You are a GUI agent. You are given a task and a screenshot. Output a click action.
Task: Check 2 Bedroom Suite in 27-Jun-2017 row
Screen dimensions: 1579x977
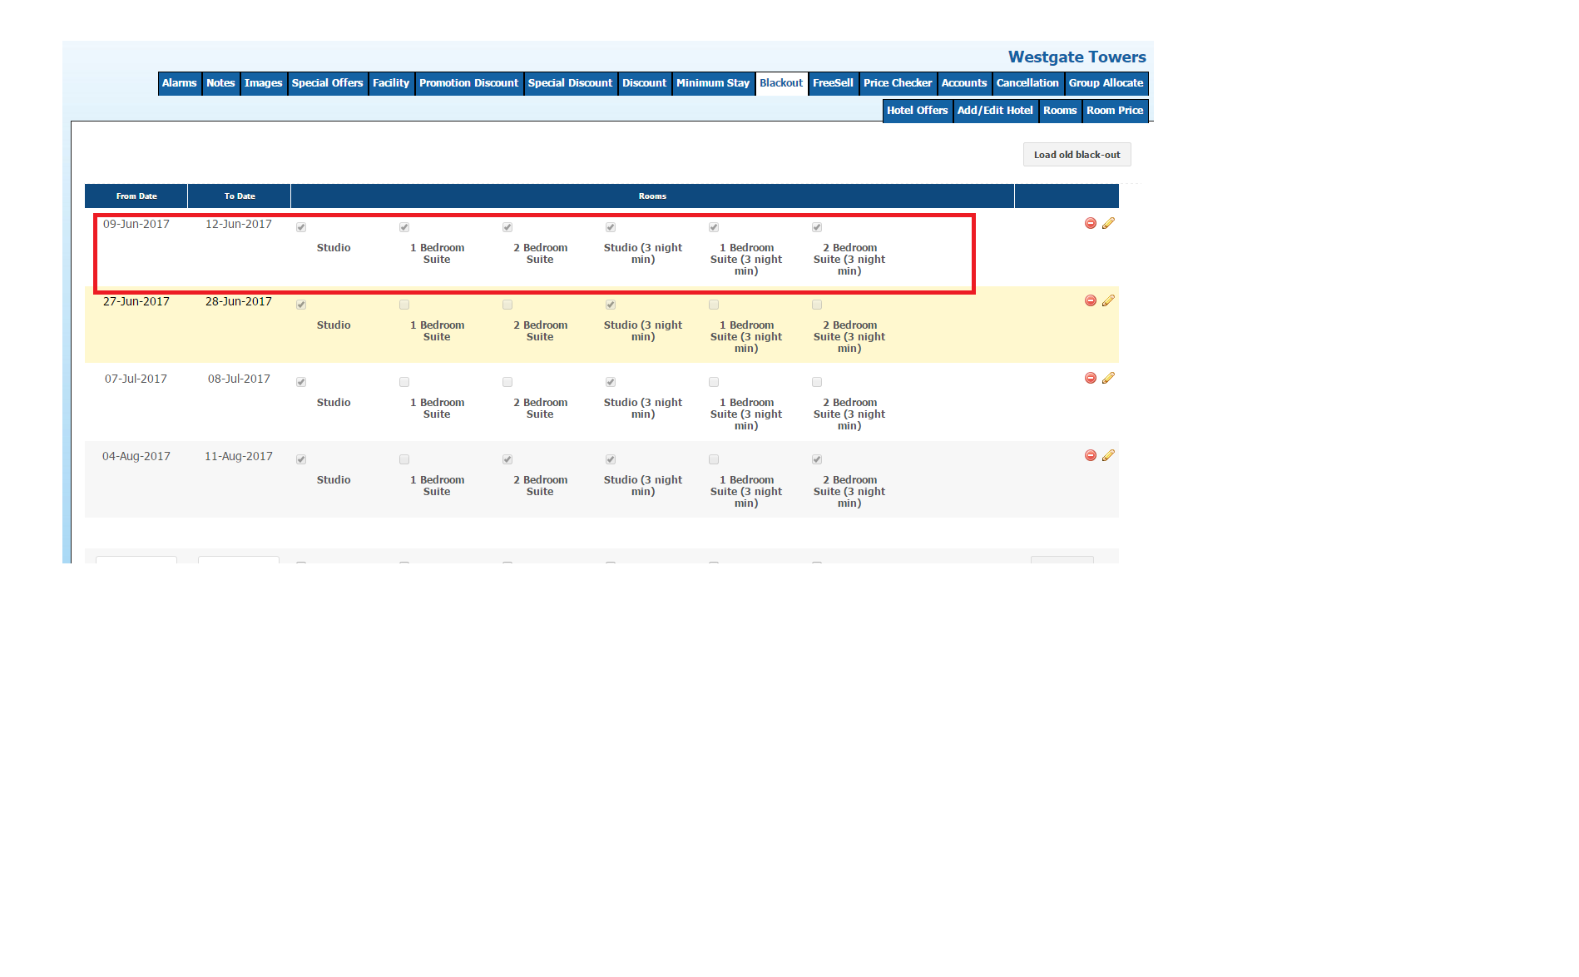tap(507, 305)
